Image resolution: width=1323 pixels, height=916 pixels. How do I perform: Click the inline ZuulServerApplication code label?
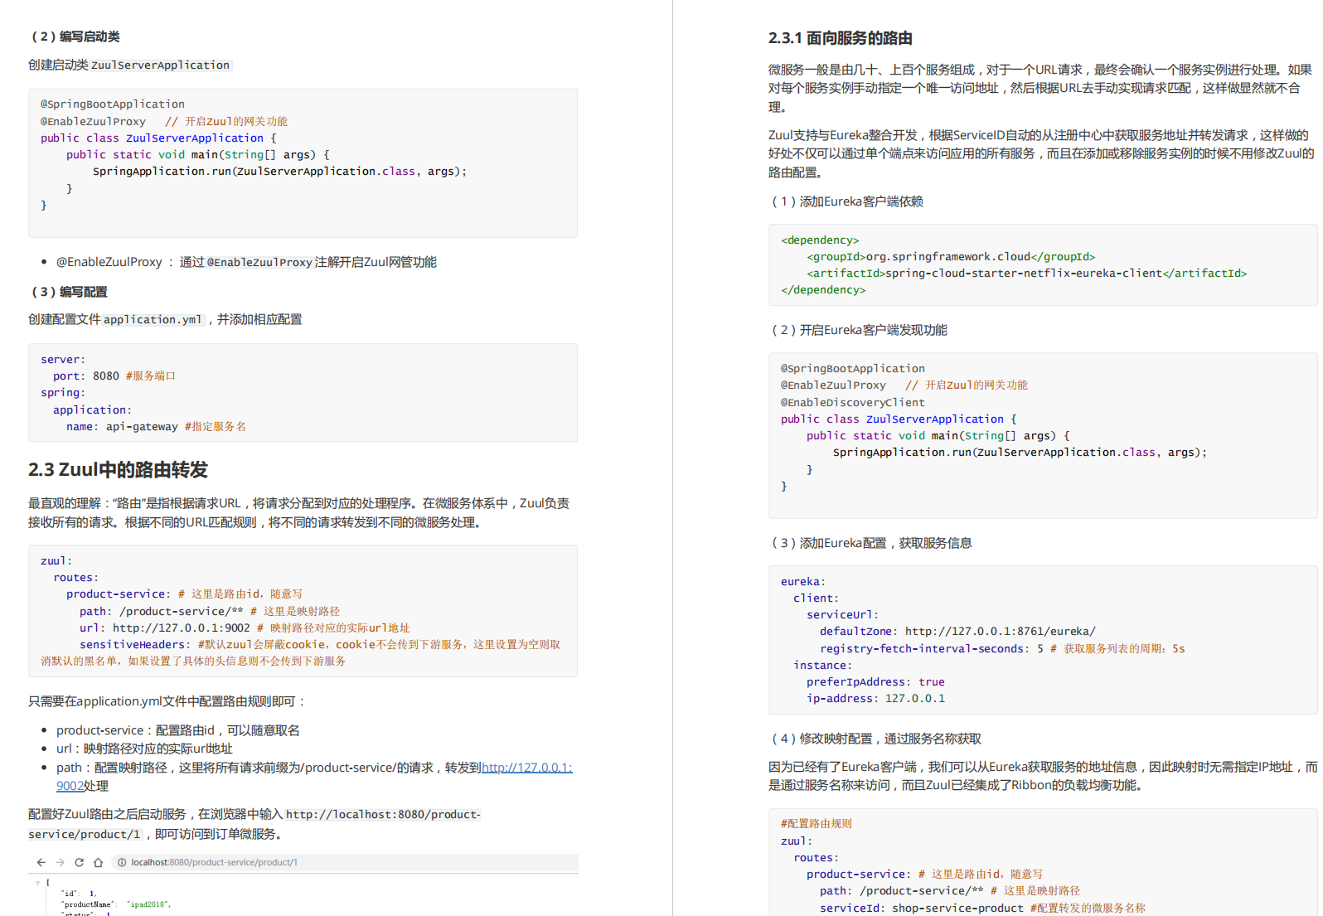[x=160, y=65]
